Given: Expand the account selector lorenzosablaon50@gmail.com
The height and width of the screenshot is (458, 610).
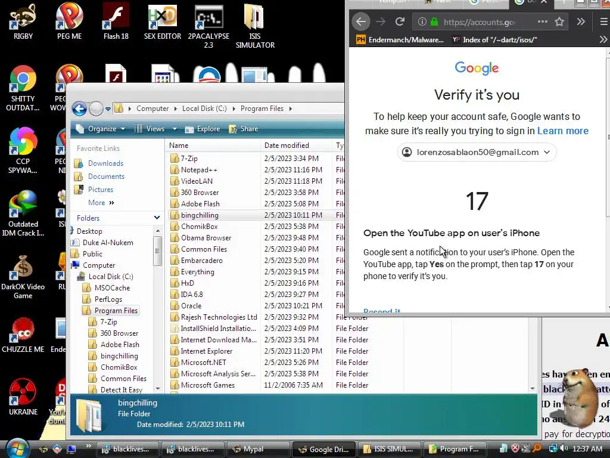Looking at the screenshot, I should pyautogui.click(x=477, y=152).
